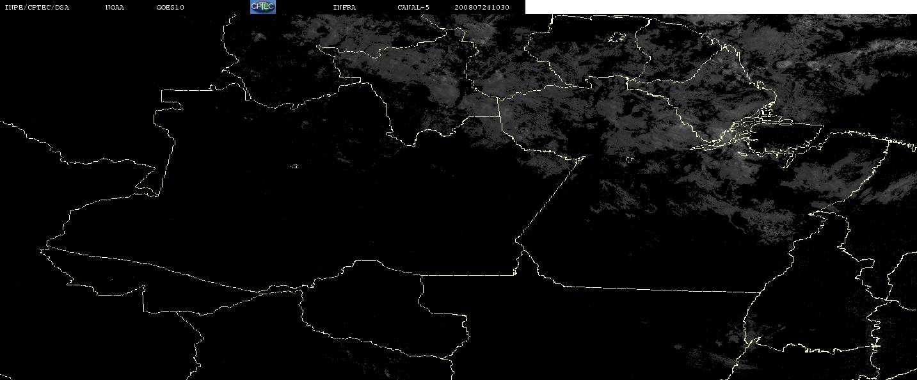Screen dimensions: 917x380
Task: Click the 200807241030 timestamp text
Action: click(x=482, y=8)
